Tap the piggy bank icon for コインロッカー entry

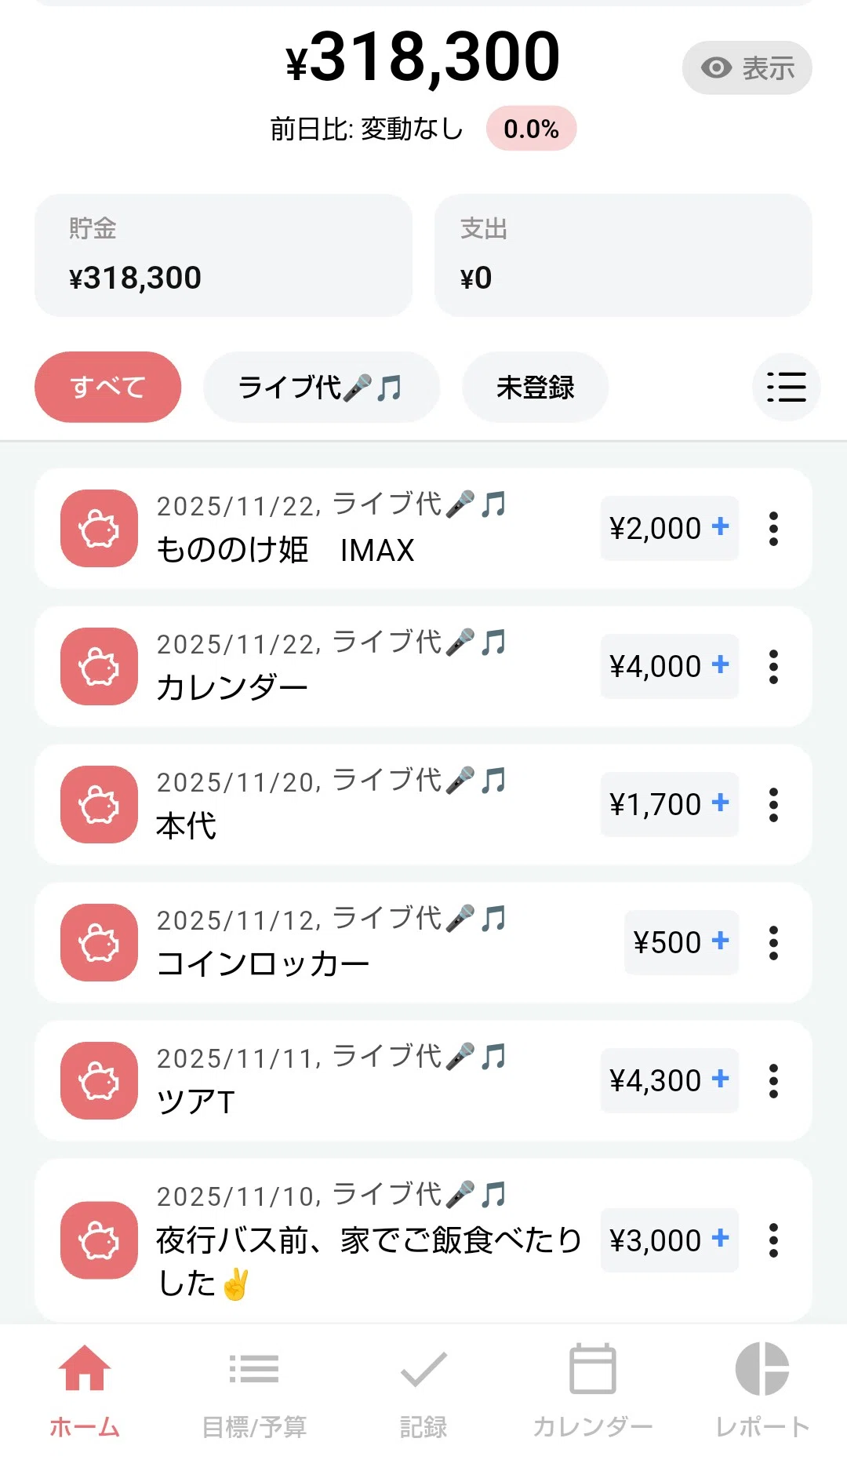click(99, 942)
